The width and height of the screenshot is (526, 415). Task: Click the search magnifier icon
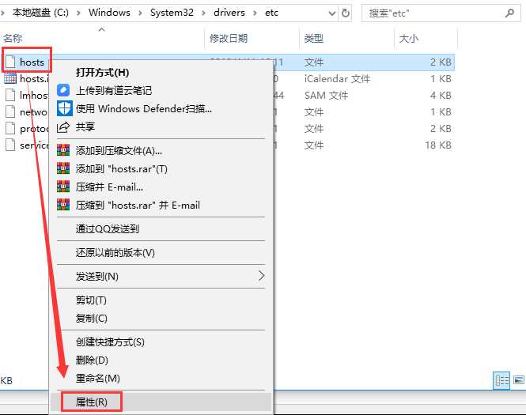(509, 13)
